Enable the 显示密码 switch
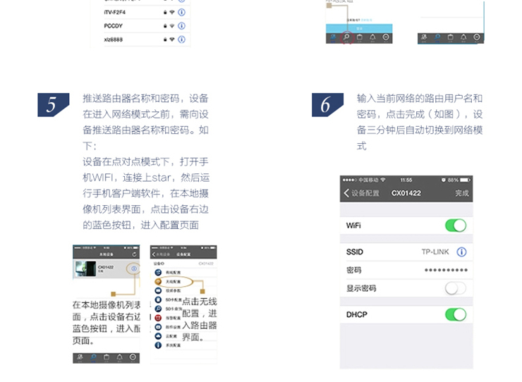522x382 pixels. (456, 288)
